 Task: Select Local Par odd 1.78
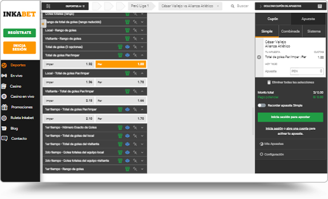click(x=121, y=82)
